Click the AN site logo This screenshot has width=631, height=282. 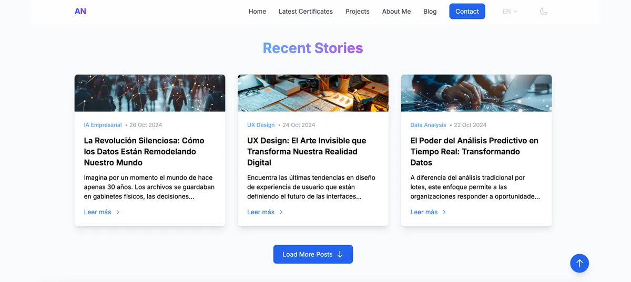coord(80,11)
